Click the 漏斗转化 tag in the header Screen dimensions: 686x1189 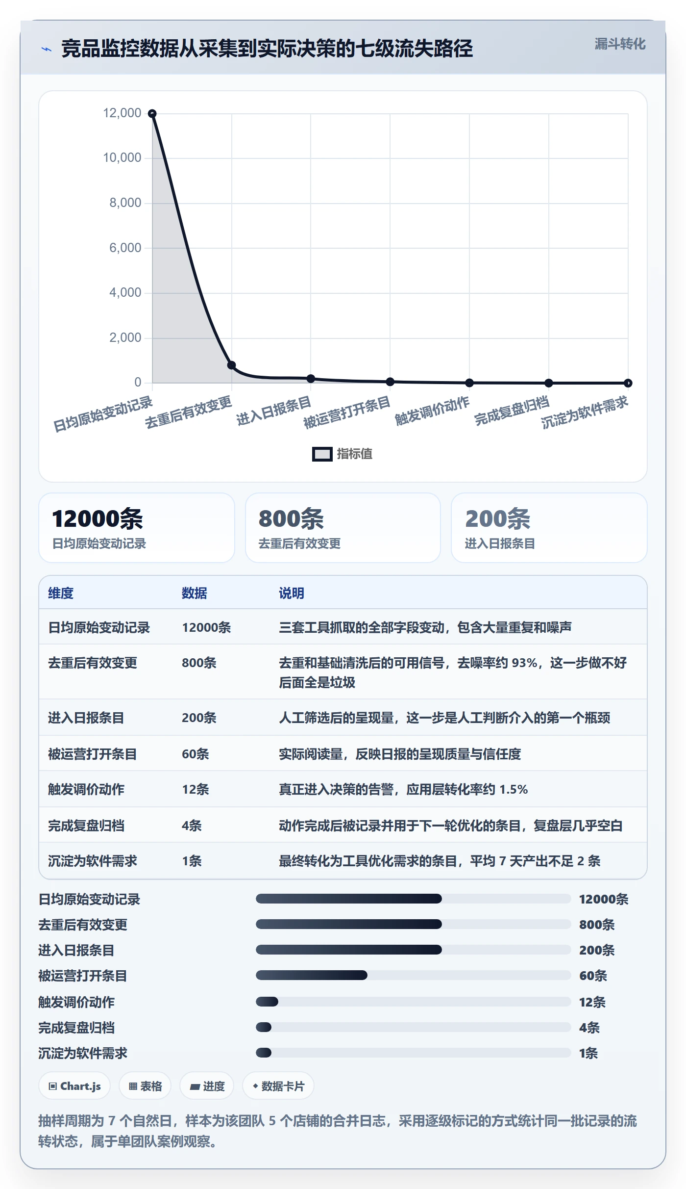(x=620, y=44)
